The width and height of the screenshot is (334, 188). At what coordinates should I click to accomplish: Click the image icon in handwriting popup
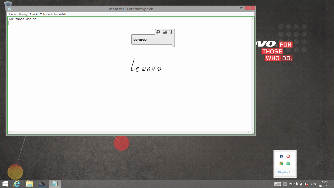165,32
